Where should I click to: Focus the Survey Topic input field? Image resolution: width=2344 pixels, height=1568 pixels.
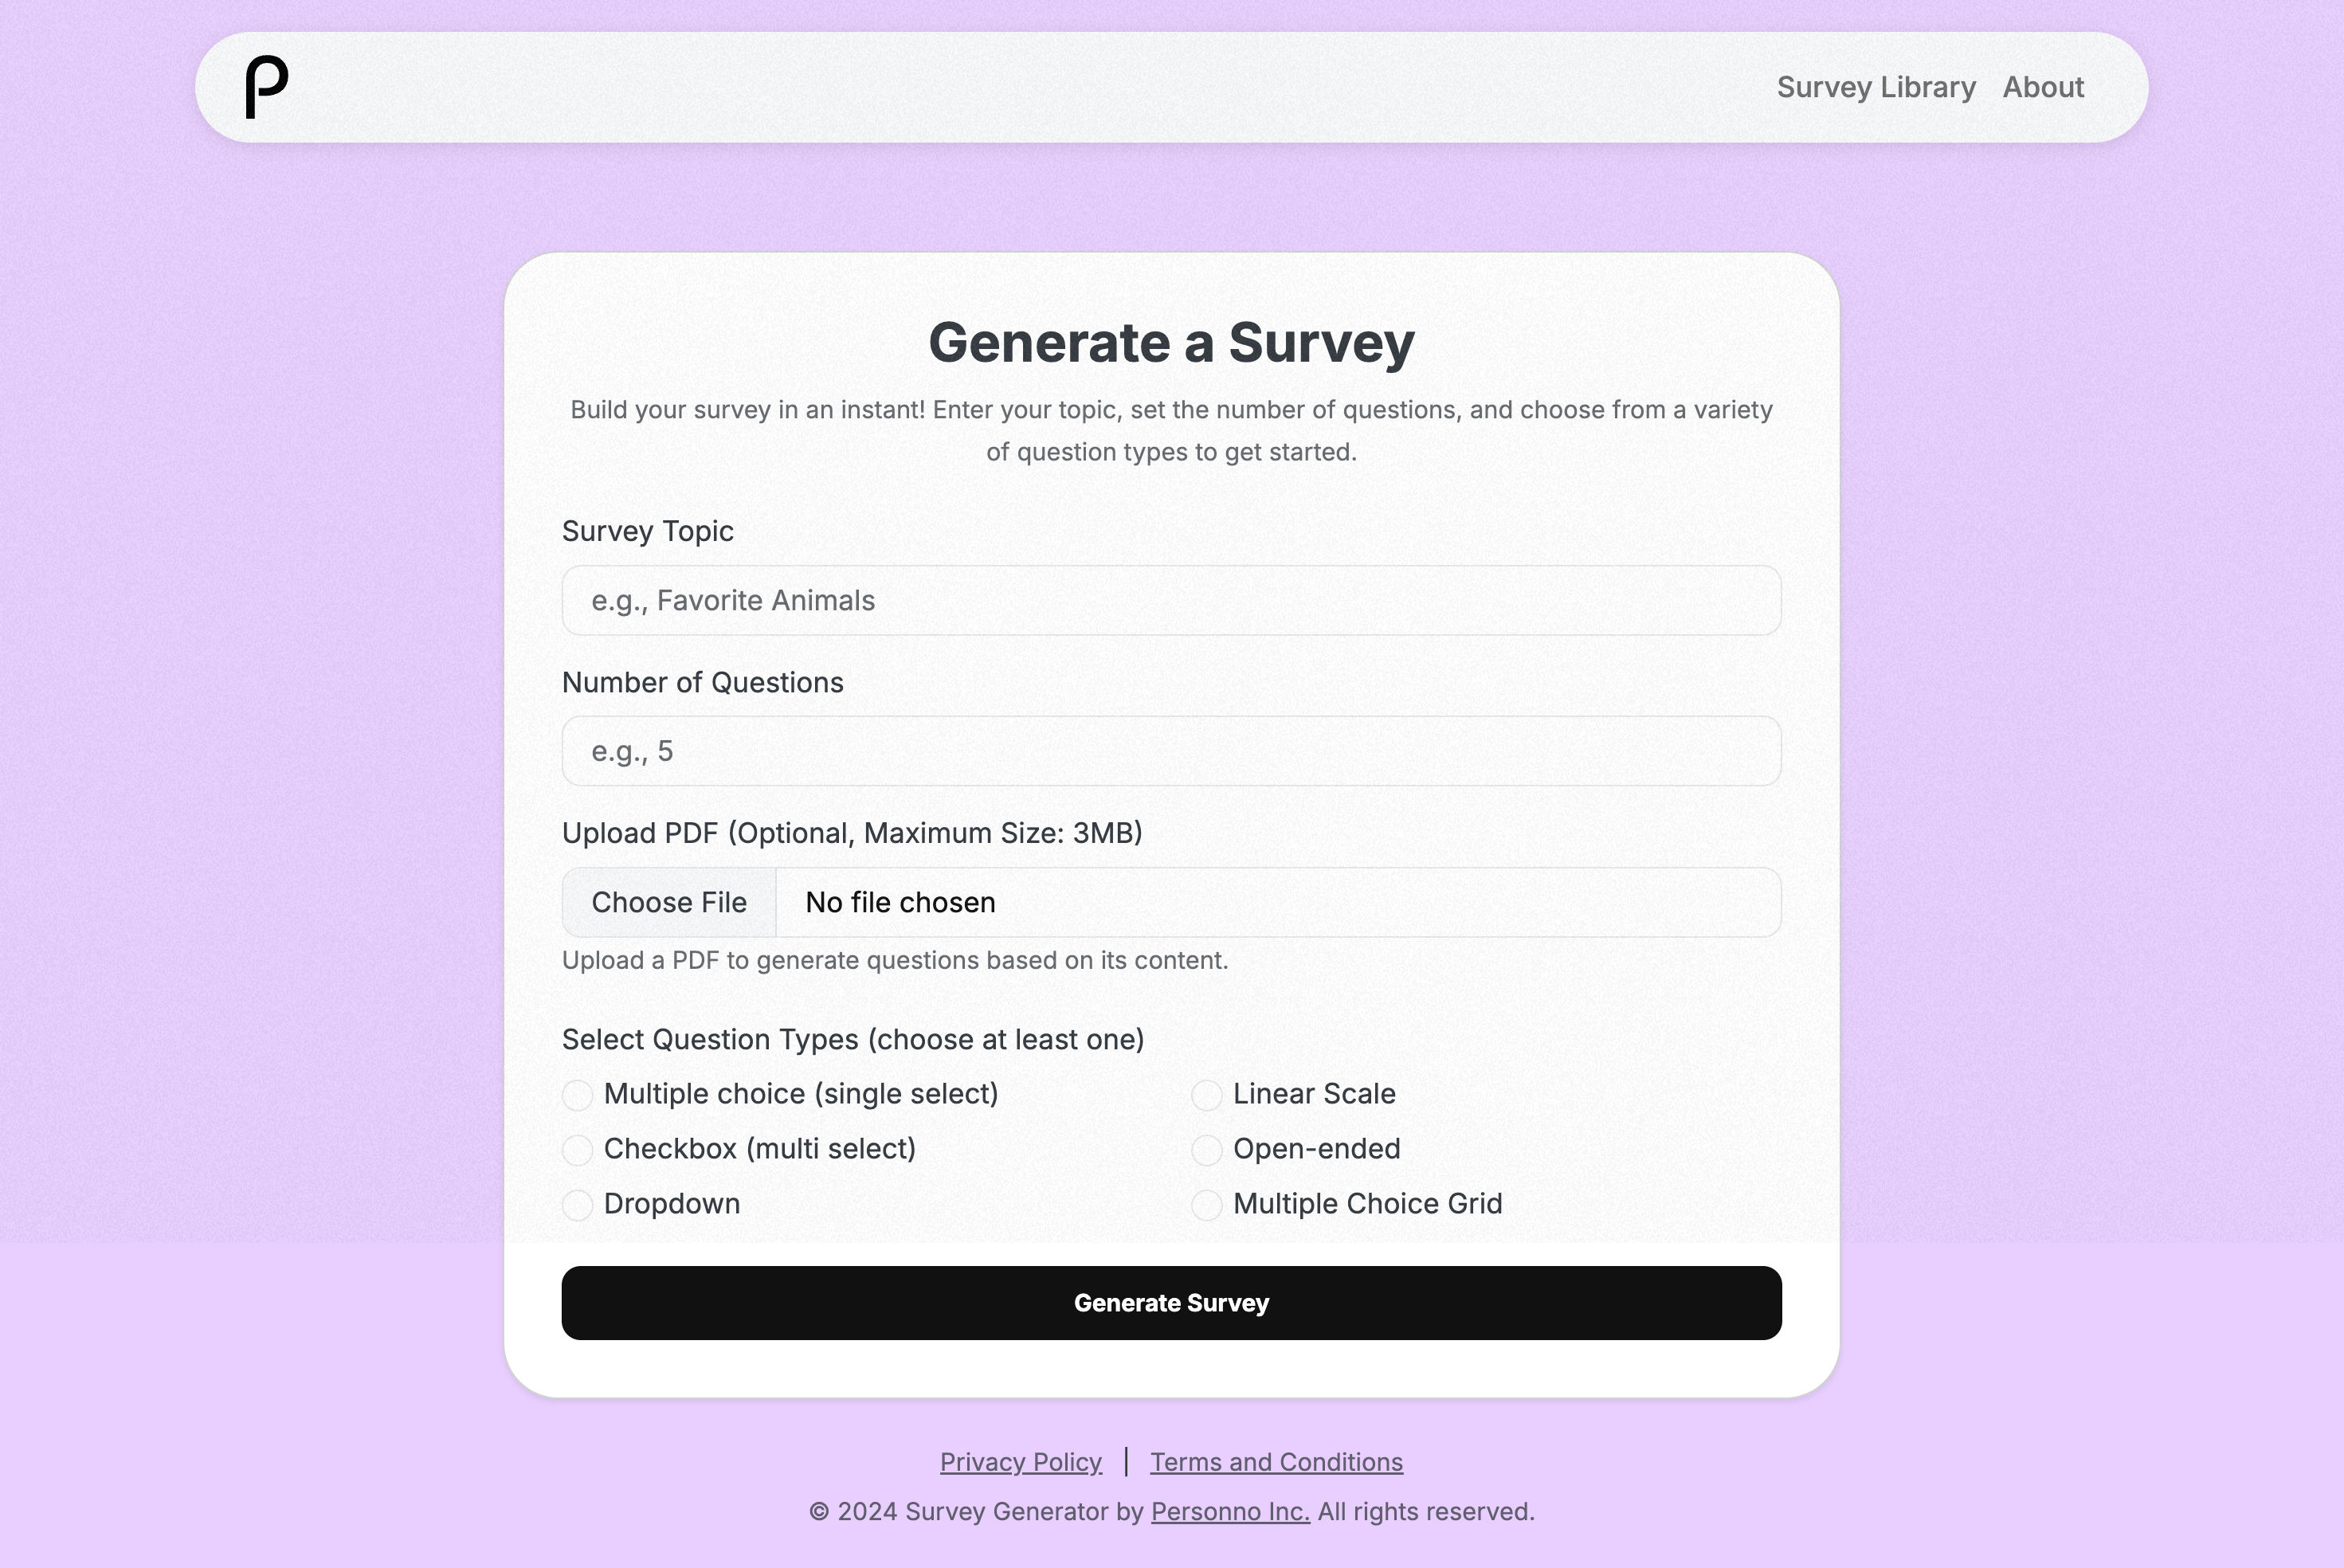[x=1171, y=600]
